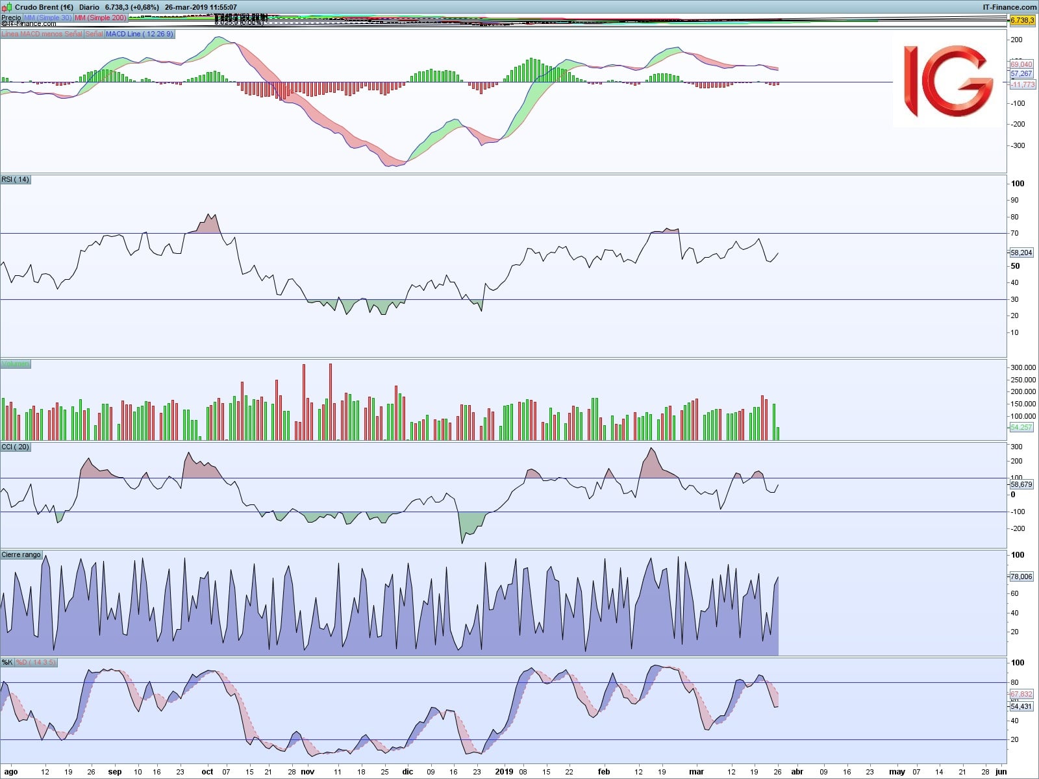Click the 6.738,3 (+0,68%) quote in title
1039x779 pixels.
[132, 7]
